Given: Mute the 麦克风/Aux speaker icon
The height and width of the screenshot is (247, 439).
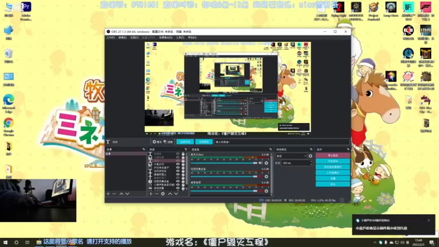Looking at the screenshot, I should coord(261,163).
